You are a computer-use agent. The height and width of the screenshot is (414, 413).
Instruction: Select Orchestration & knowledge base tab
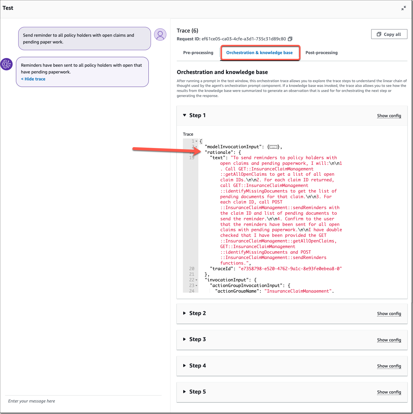point(260,53)
